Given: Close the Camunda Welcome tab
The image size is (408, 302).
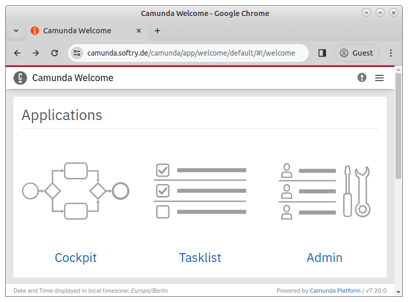Looking at the screenshot, I should [139, 31].
